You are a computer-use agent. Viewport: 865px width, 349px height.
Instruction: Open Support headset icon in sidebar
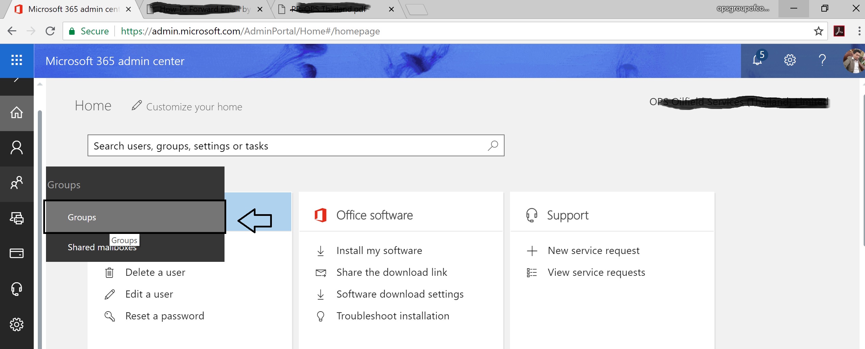[x=17, y=289]
